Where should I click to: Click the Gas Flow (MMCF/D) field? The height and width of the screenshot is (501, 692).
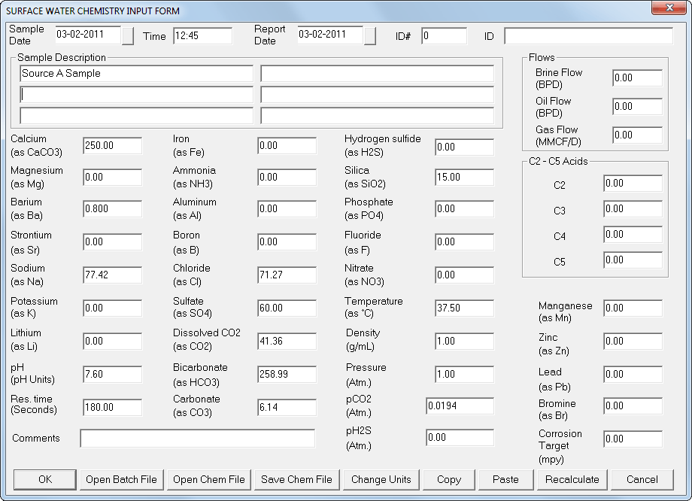pos(637,135)
